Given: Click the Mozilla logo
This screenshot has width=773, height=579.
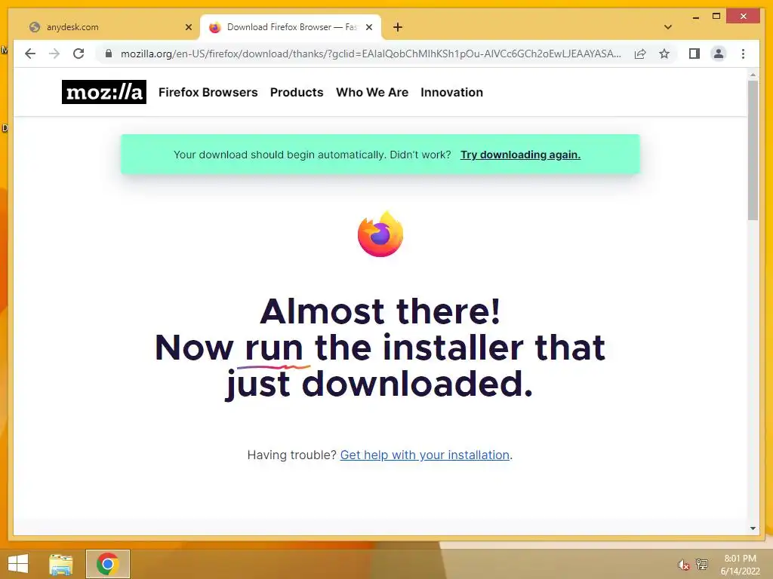Looking at the screenshot, I should coord(104,92).
